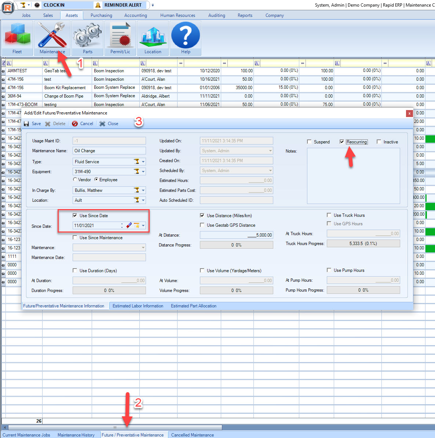Screen dimensions: 435x438
Task: Open the Help question mark icon
Action: click(x=186, y=38)
